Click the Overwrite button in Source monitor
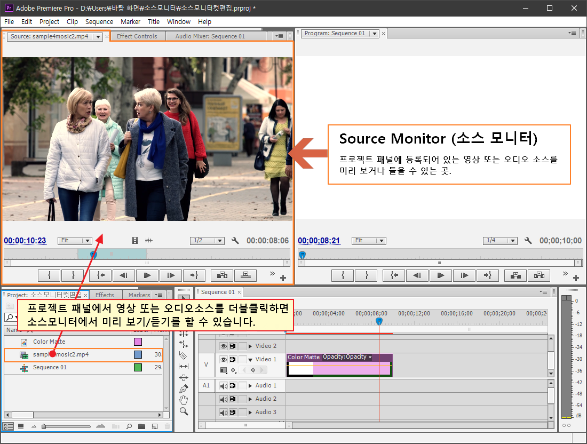The width and height of the screenshot is (587, 444). coord(245,275)
